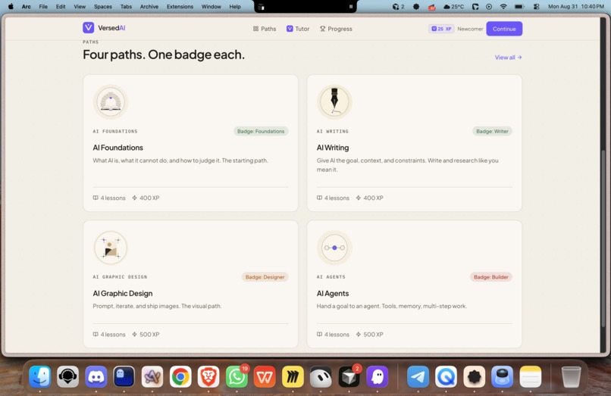Click the AI Agents node icon

point(334,248)
